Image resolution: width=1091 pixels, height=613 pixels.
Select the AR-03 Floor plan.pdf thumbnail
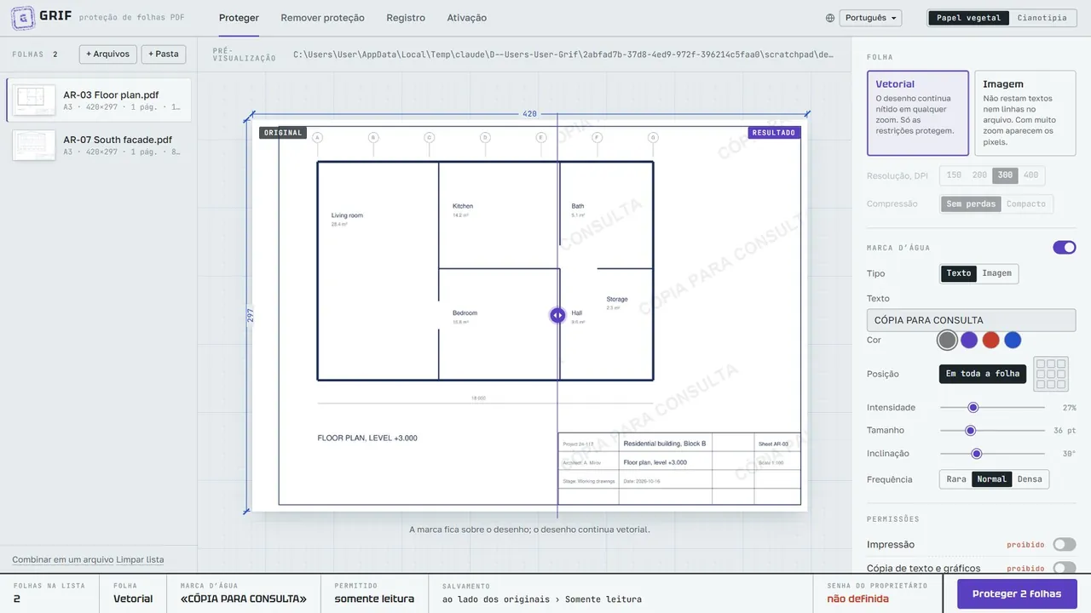pyautogui.click(x=34, y=100)
